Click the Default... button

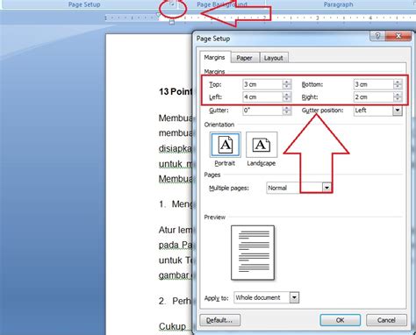220,320
